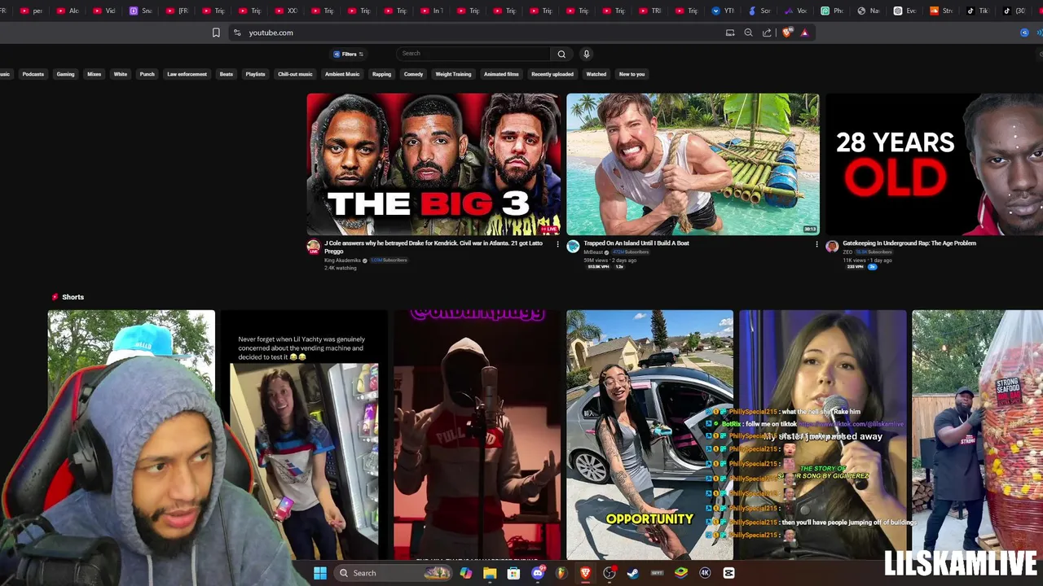Open Steam from the taskbar
This screenshot has height=586, width=1043.
click(x=633, y=573)
